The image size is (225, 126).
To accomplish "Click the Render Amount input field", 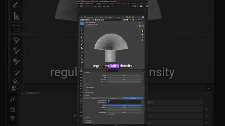I will click(124, 103).
